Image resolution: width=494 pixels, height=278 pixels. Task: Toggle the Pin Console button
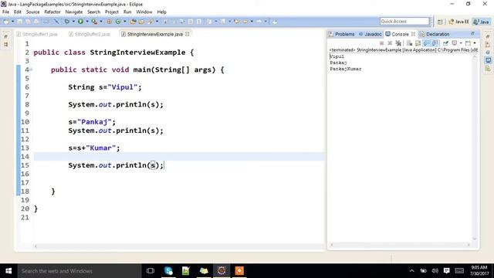click(x=445, y=43)
